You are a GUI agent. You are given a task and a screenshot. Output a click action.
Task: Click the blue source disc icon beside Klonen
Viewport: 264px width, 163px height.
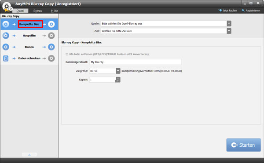pos(6,47)
